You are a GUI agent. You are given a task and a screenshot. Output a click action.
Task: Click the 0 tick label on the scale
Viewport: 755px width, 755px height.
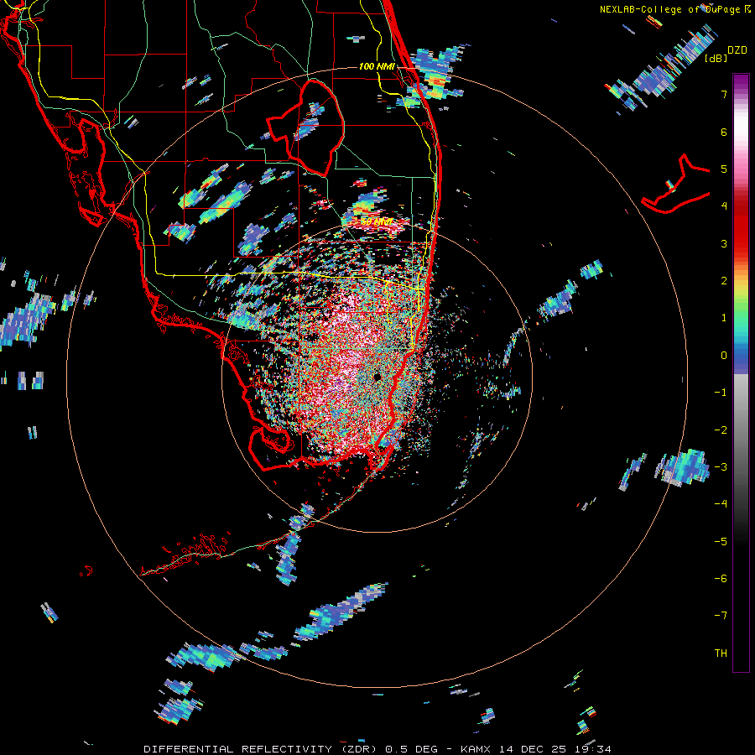[x=724, y=356]
